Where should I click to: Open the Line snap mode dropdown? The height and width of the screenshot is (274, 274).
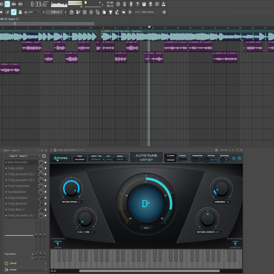point(33,12)
